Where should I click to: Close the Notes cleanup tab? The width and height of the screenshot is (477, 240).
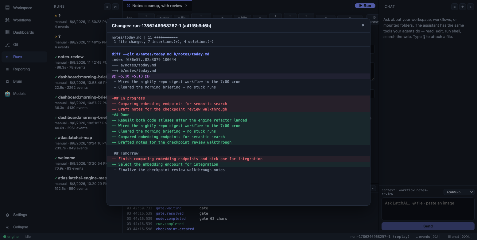point(186,6)
